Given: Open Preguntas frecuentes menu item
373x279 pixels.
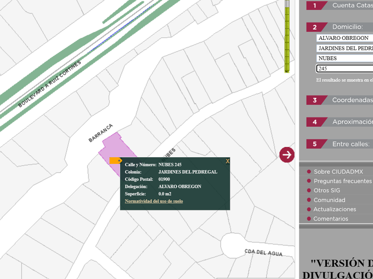Looking at the screenshot, I should [342, 181].
